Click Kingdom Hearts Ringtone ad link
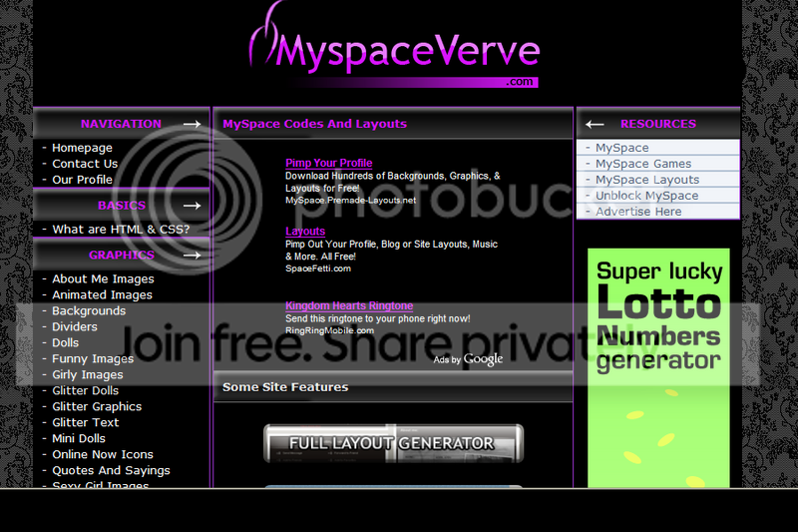Image resolution: width=798 pixels, height=532 pixels. (349, 305)
